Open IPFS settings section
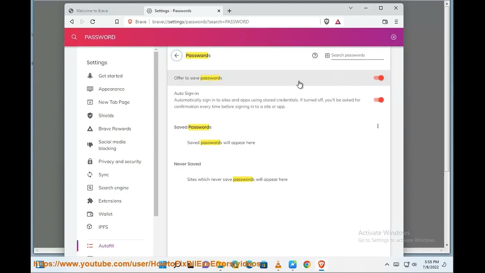Viewport: 485px width, 273px height. 103,227
